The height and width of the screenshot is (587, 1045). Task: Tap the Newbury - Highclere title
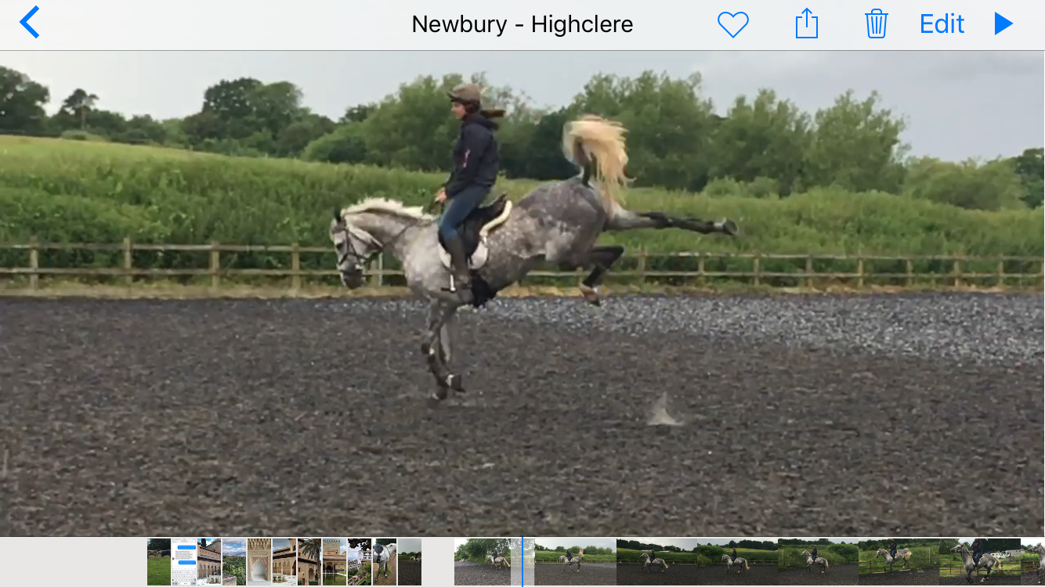pyautogui.click(x=522, y=24)
